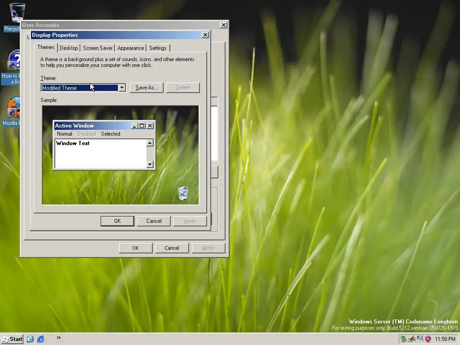460x345 pixels.
Task: Click the sample window's minimize button
Action: [x=134, y=126]
